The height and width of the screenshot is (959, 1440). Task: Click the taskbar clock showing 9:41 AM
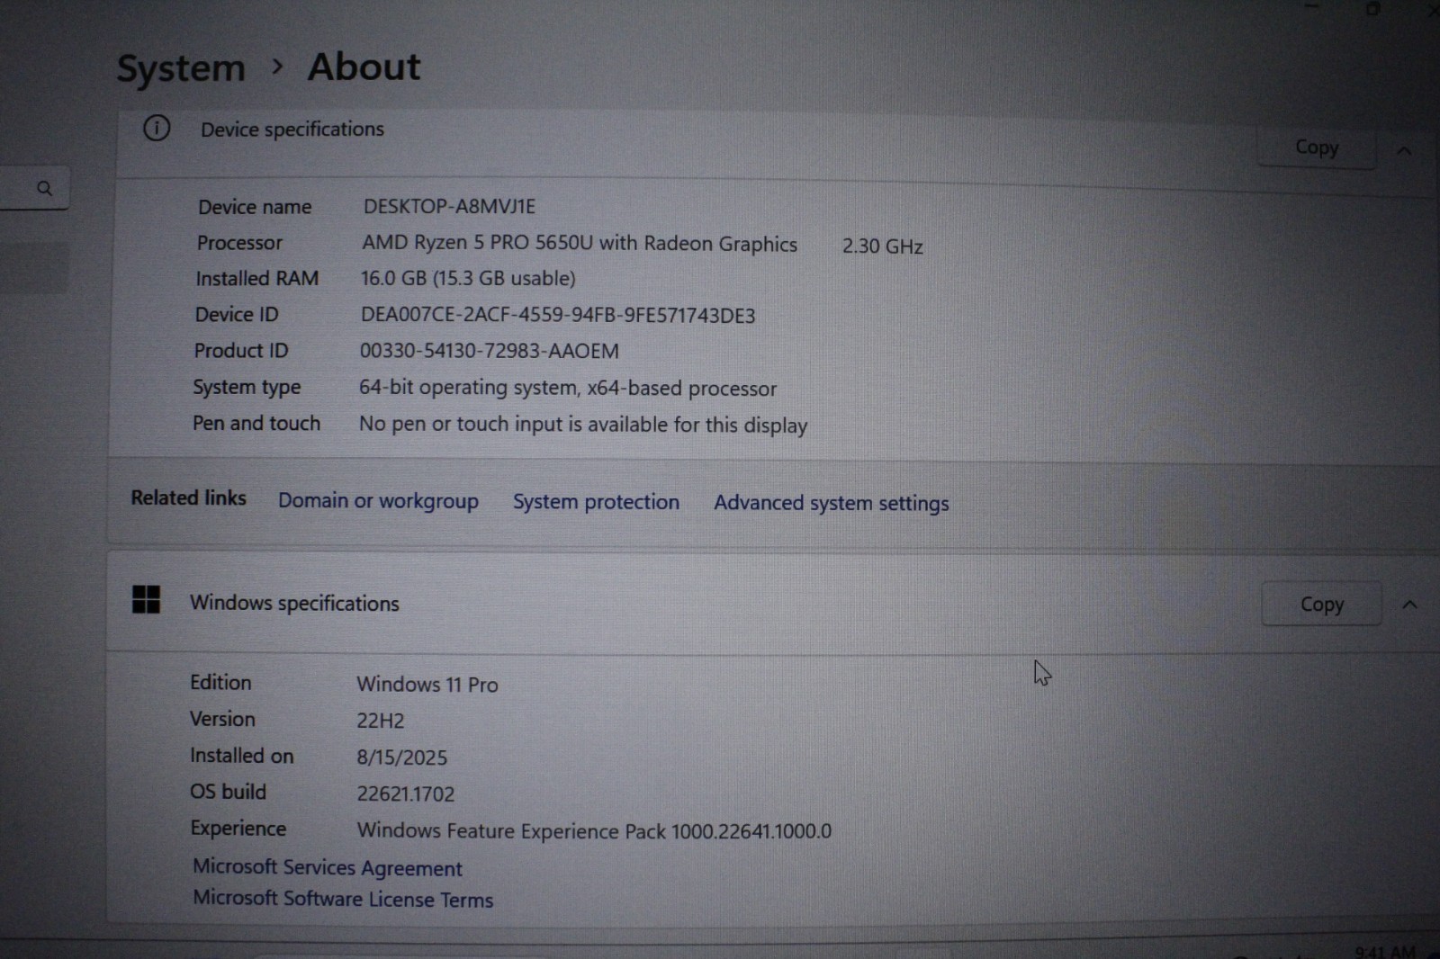tap(1385, 951)
